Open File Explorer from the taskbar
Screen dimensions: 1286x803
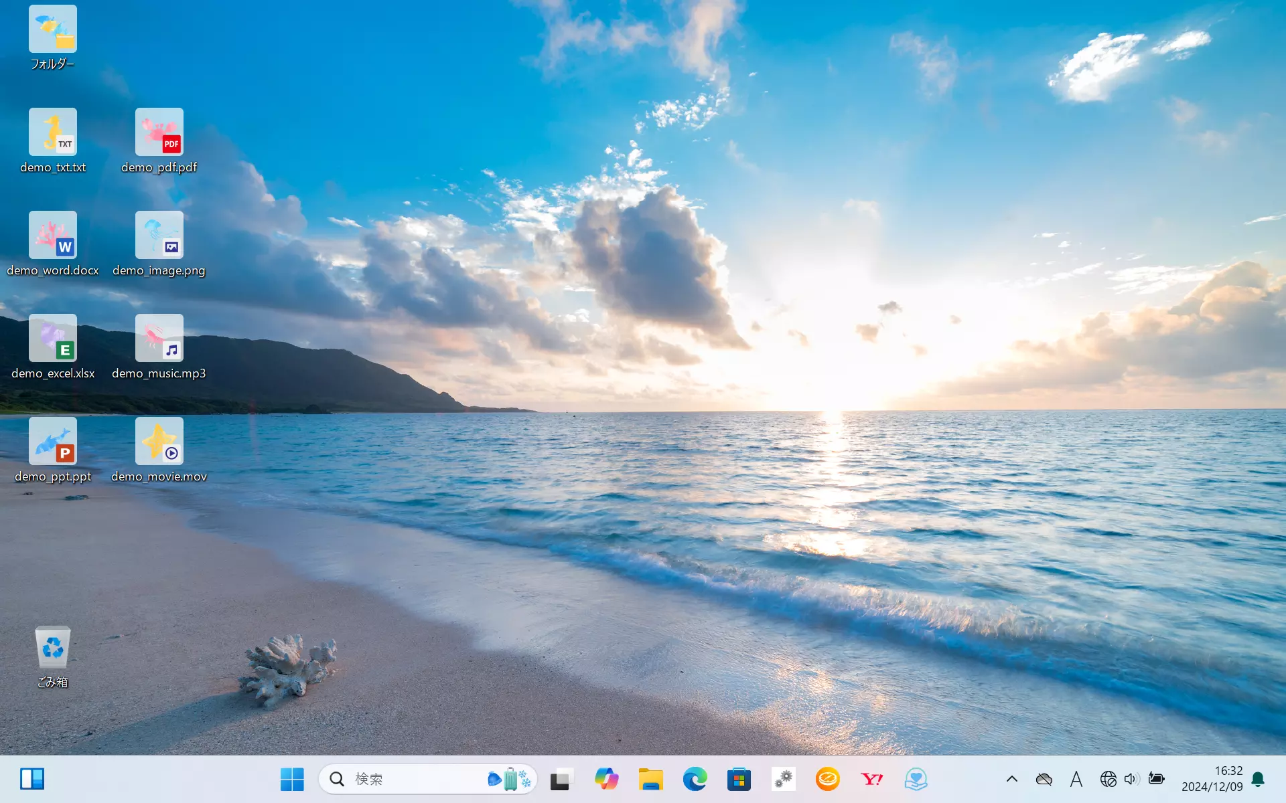[650, 779]
